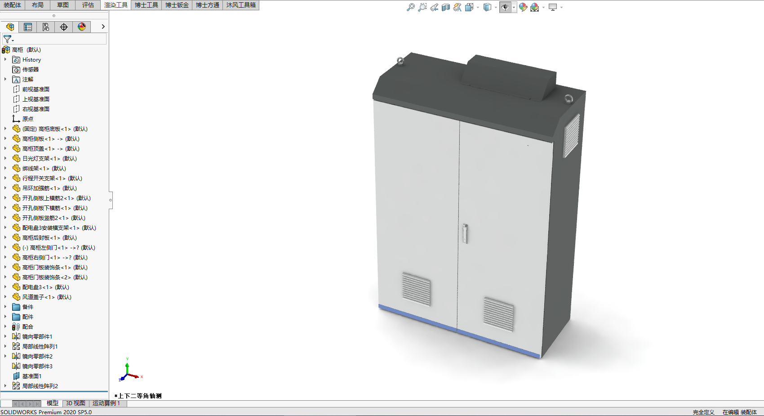
Task: Select the 原点 origin item
Action: (x=28, y=119)
